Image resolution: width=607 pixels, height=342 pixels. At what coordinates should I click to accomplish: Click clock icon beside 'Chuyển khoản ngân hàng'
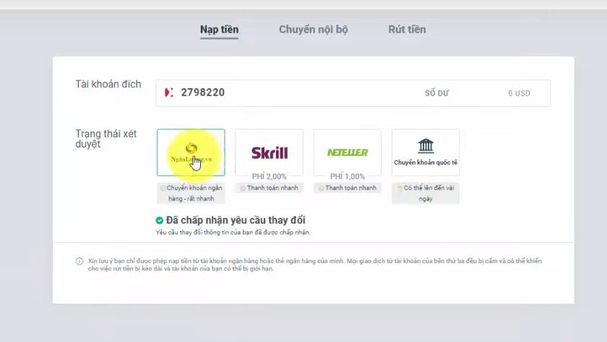pos(163,188)
